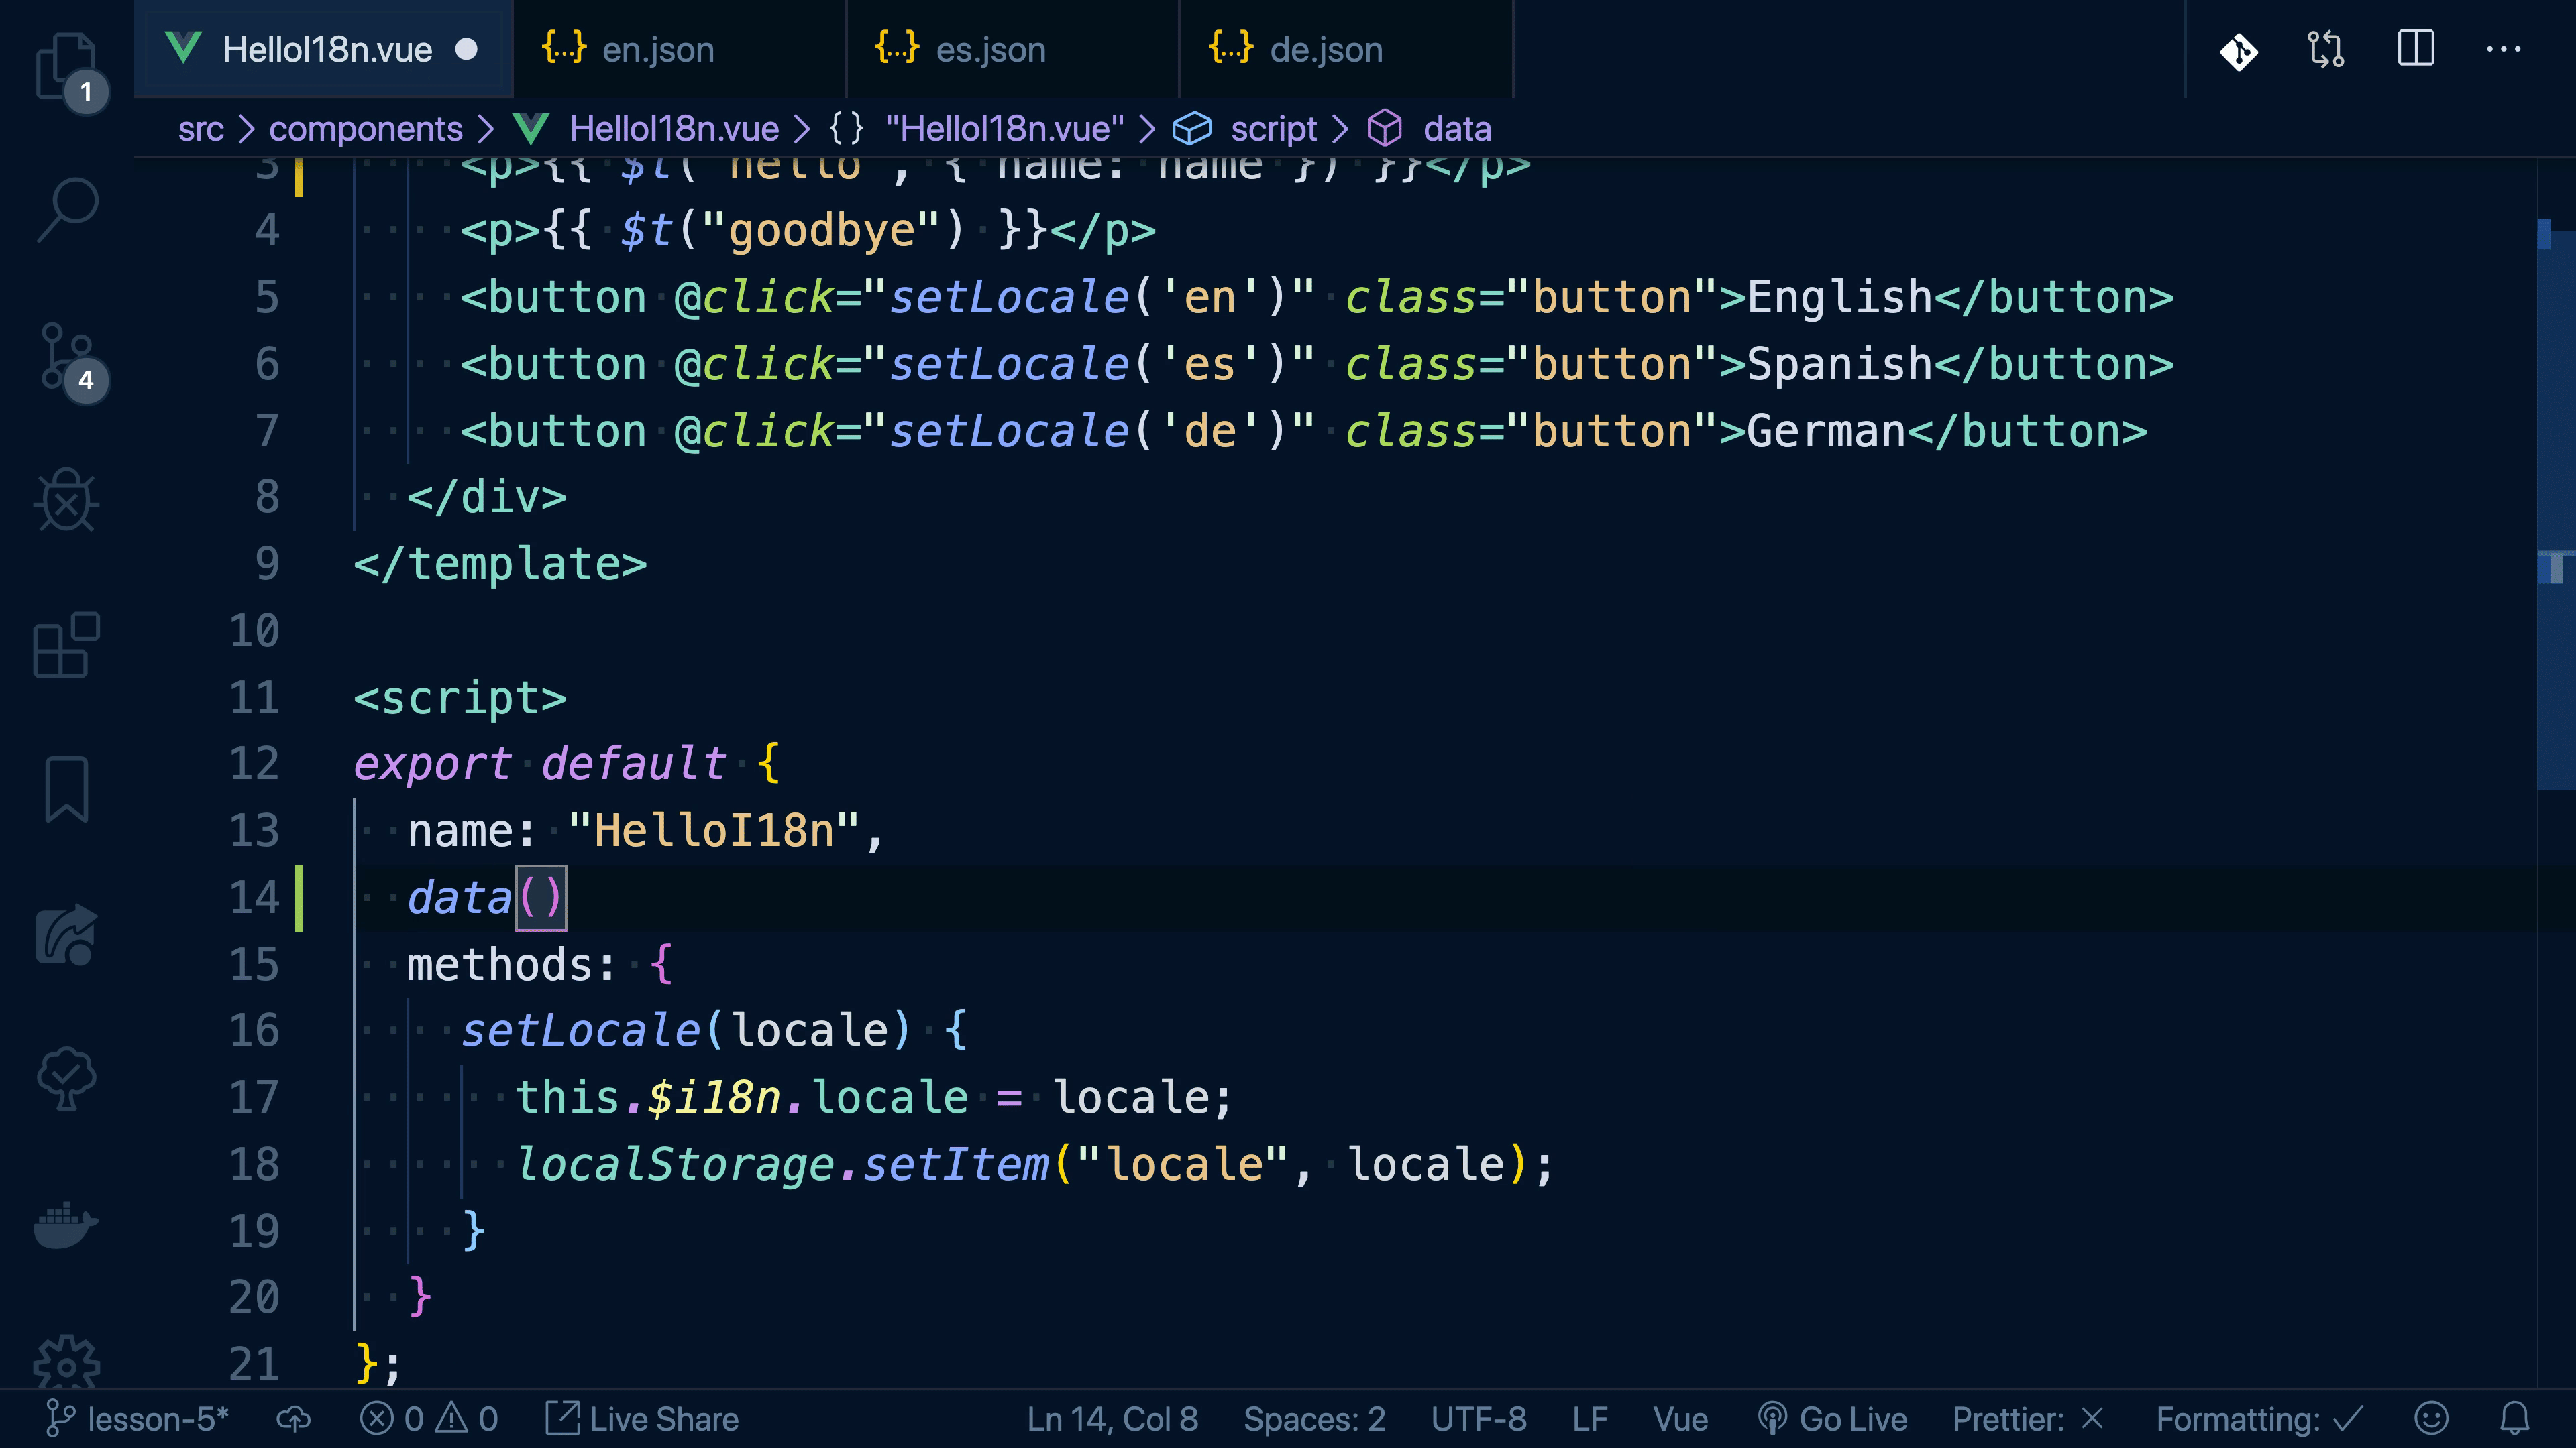Click the Open Changes compare icon
The height and width of the screenshot is (1448, 2576).
click(x=2326, y=50)
